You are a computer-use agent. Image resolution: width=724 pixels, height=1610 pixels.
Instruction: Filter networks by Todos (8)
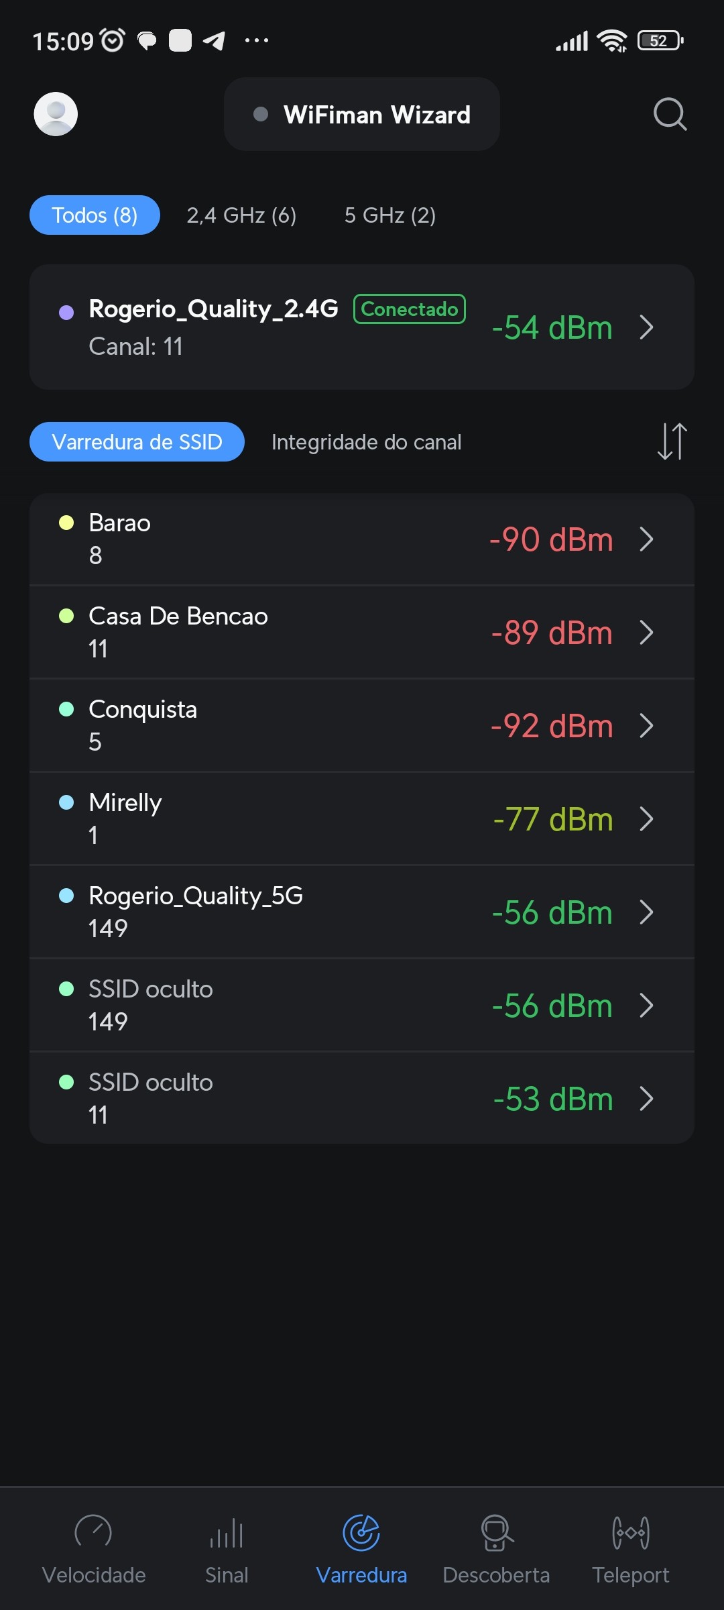coord(95,215)
